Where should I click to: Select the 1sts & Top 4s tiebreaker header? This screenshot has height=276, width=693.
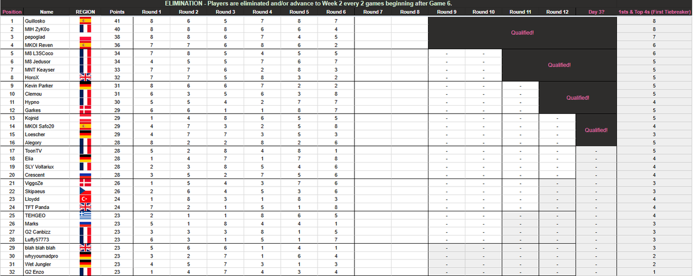pos(654,12)
